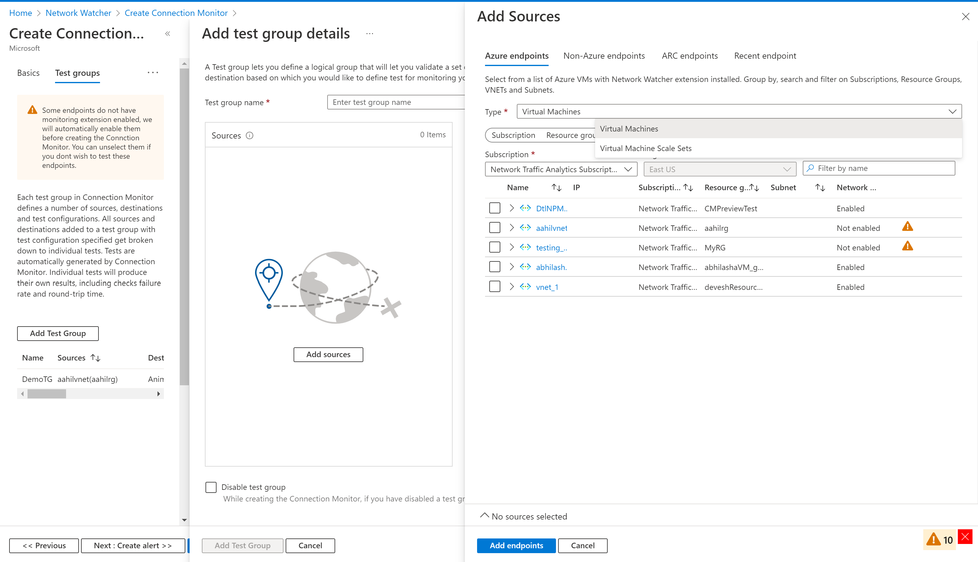Expand the tree item for vnet_1 endpoint
The image size is (978, 562).
(512, 287)
